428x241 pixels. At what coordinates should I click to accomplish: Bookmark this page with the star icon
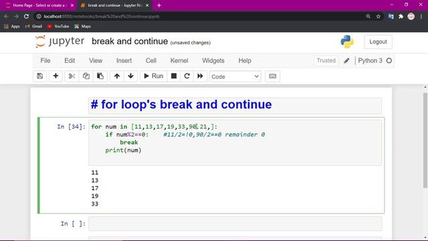(379, 16)
